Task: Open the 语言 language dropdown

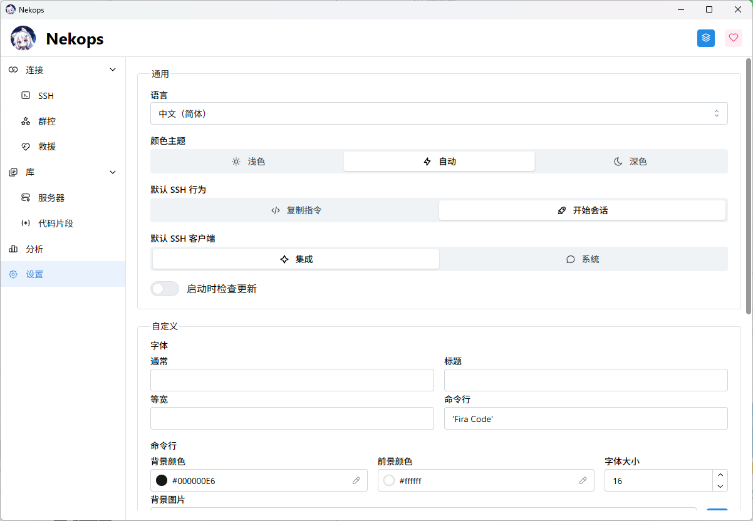Action: (x=439, y=114)
